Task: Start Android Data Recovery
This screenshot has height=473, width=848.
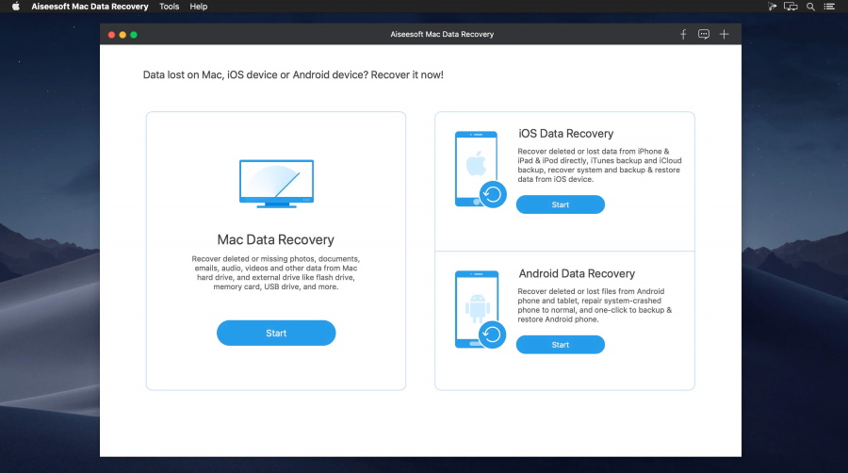Action: [561, 344]
